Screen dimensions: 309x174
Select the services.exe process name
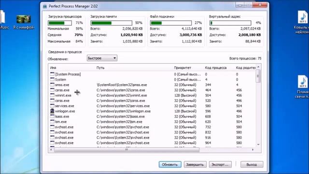click(x=65, y=106)
